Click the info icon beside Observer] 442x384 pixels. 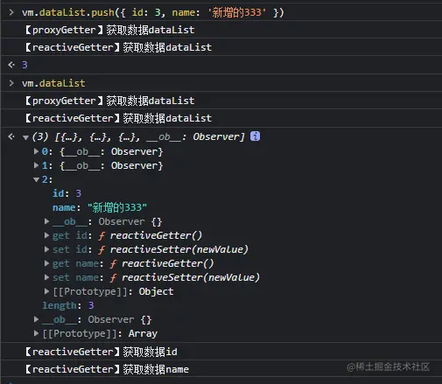255,136
